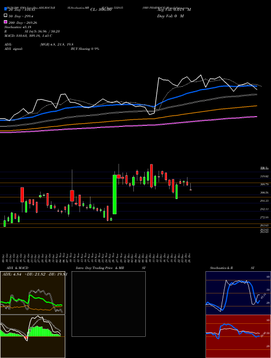Open the MACD histogram chart panel
Screen dimensions: 271x358
coord(33,336)
